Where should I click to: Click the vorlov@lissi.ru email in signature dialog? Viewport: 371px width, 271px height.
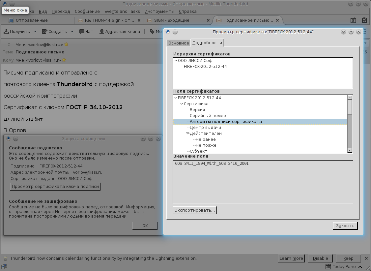[x=88, y=172]
